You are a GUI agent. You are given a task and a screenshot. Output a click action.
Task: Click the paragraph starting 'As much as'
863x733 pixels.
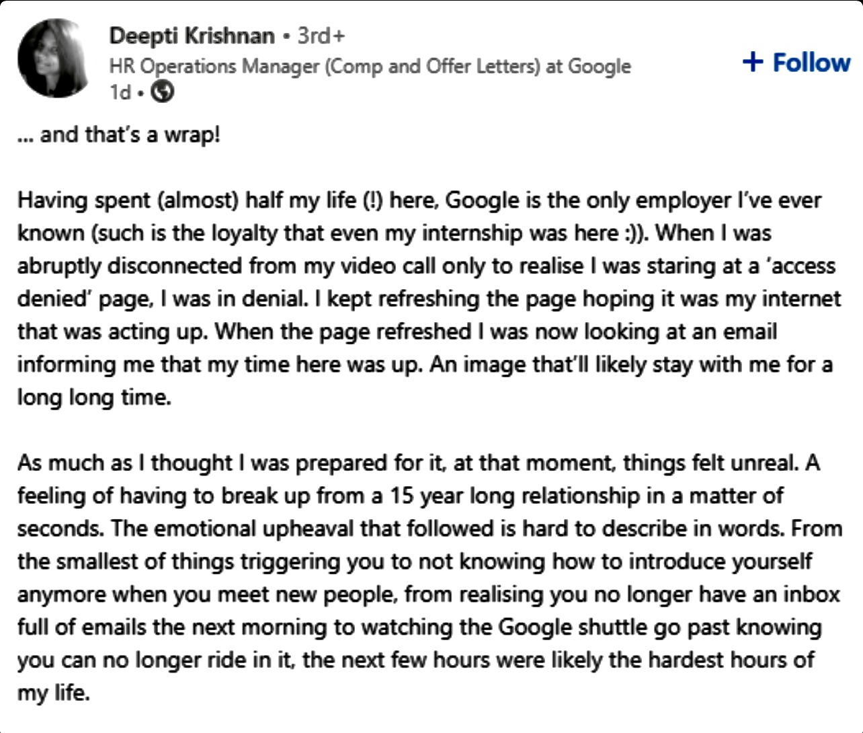(429, 578)
